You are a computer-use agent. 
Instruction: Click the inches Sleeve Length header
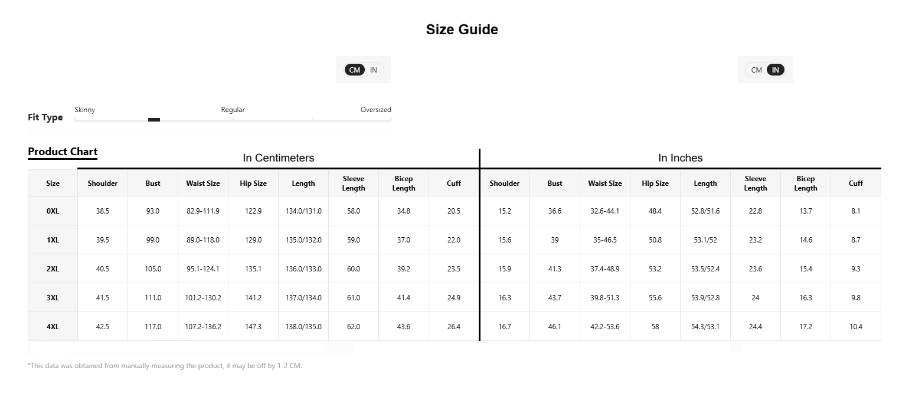(x=756, y=183)
